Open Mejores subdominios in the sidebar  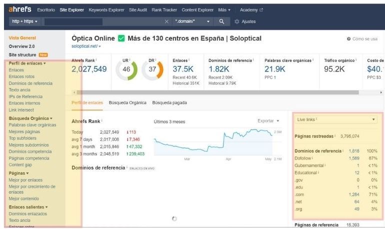28,145
